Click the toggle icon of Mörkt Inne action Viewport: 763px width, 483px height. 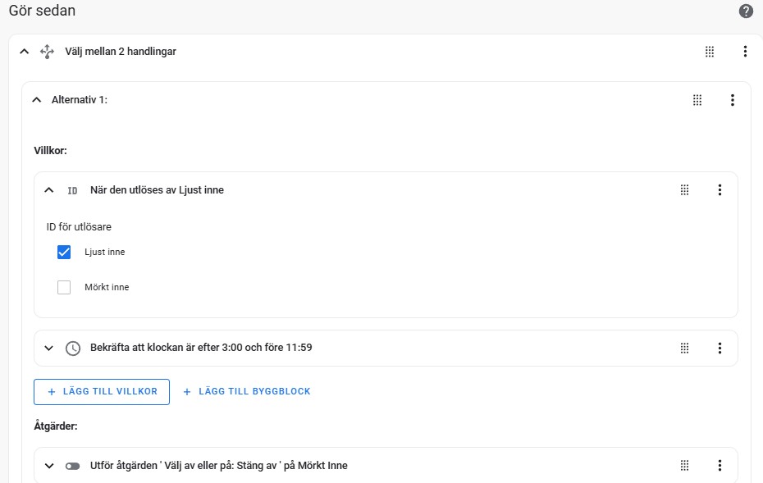[x=72, y=466]
